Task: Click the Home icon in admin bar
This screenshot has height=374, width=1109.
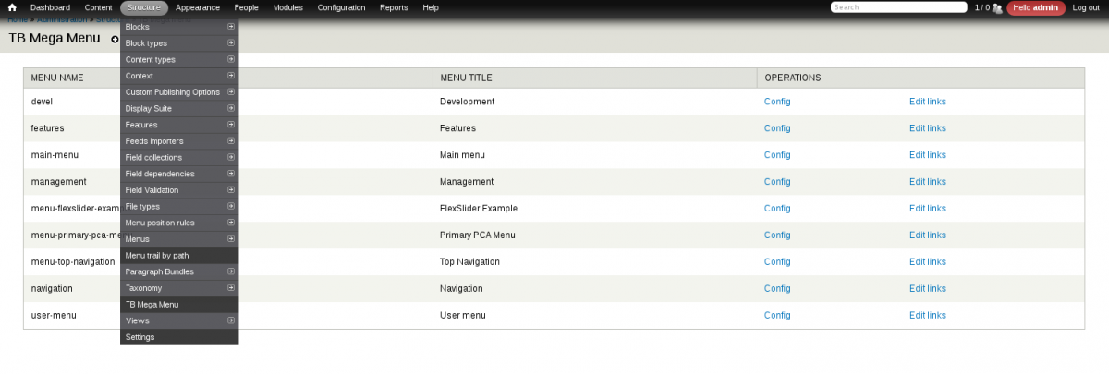Action: click(12, 7)
